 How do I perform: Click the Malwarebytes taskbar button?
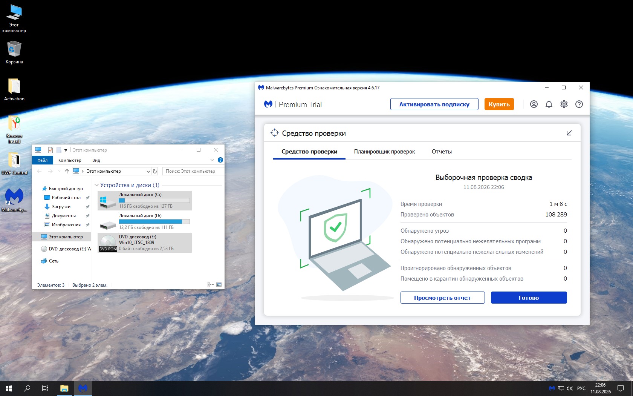(83, 388)
